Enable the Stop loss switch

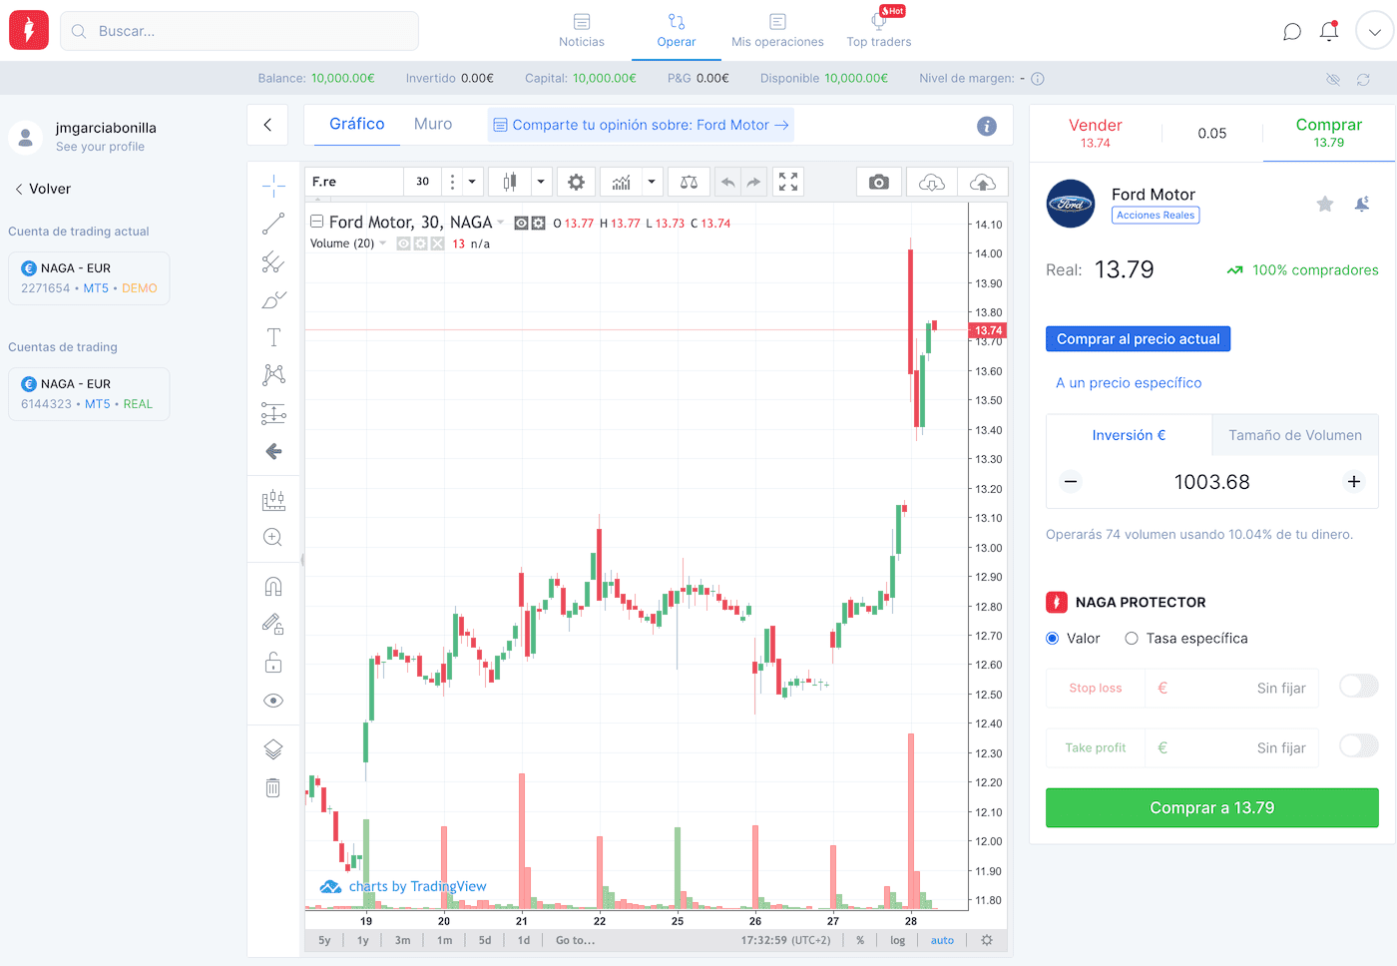[1359, 687]
